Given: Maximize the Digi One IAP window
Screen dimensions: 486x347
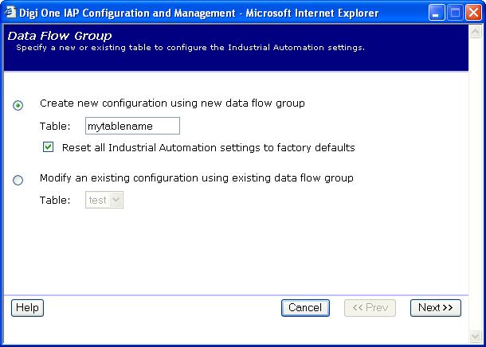Looking at the screenshot, I should [454, 13].
